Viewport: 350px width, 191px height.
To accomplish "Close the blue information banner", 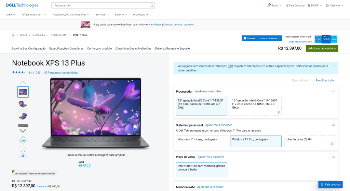I will pos(334,66).
